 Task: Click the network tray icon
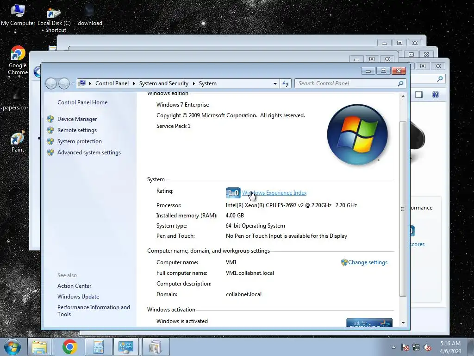[x=416, y=347]
